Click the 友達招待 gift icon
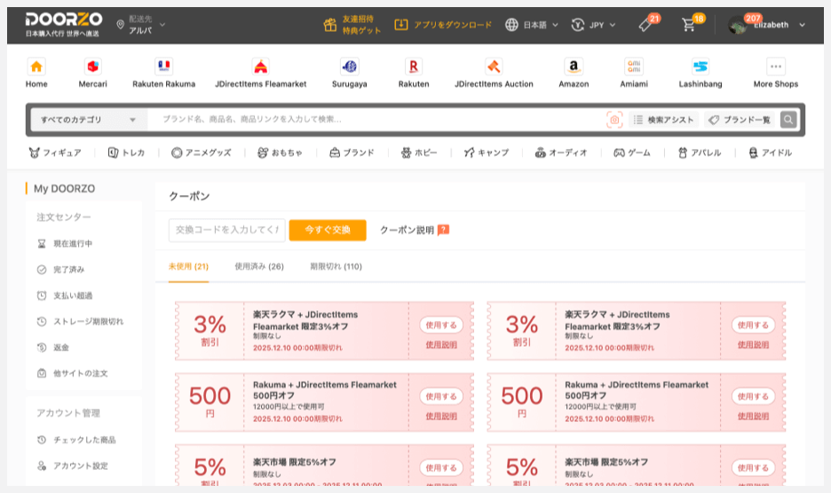The height and width of the screenshot is (493, 831). click(330, 25)
